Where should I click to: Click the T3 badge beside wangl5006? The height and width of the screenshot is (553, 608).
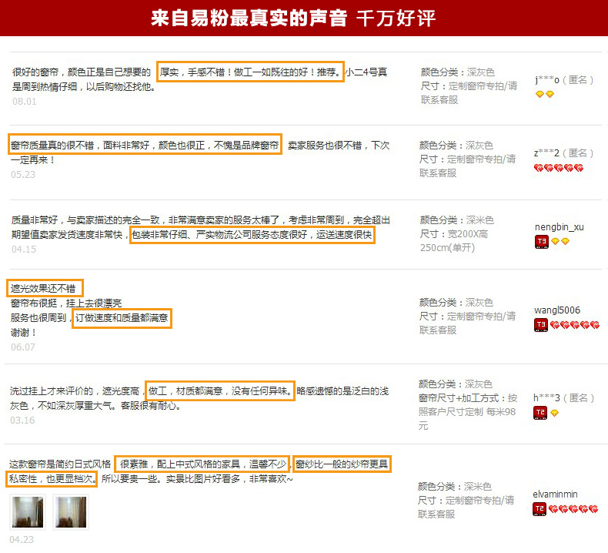point(540,325)
